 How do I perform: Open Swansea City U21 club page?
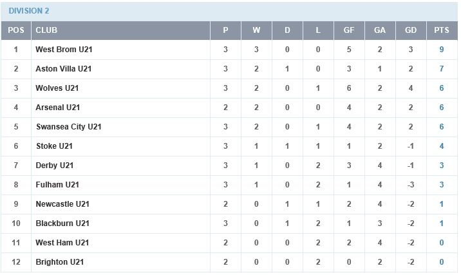[x=68, y=127]
